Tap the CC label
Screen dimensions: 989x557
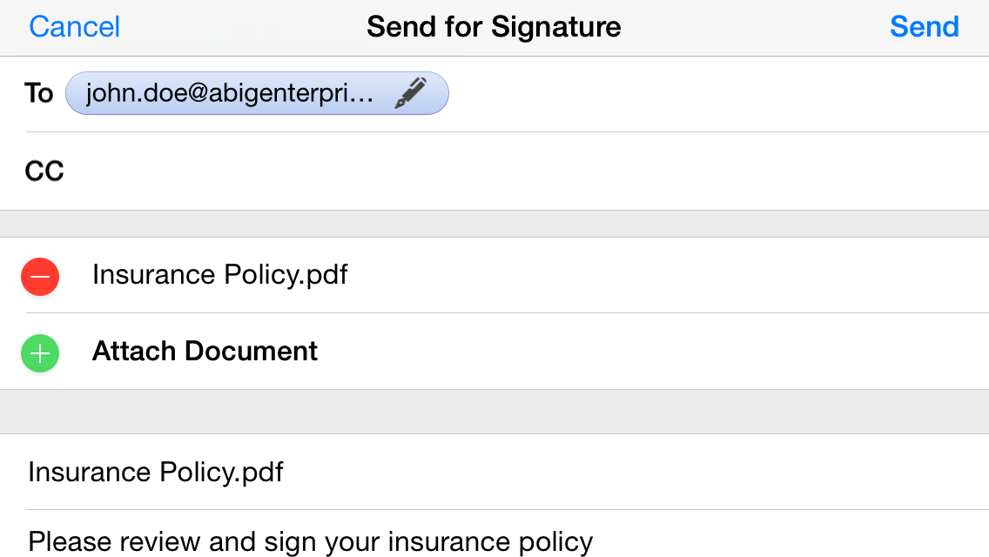pyautogui.click(x=44, y=171)
